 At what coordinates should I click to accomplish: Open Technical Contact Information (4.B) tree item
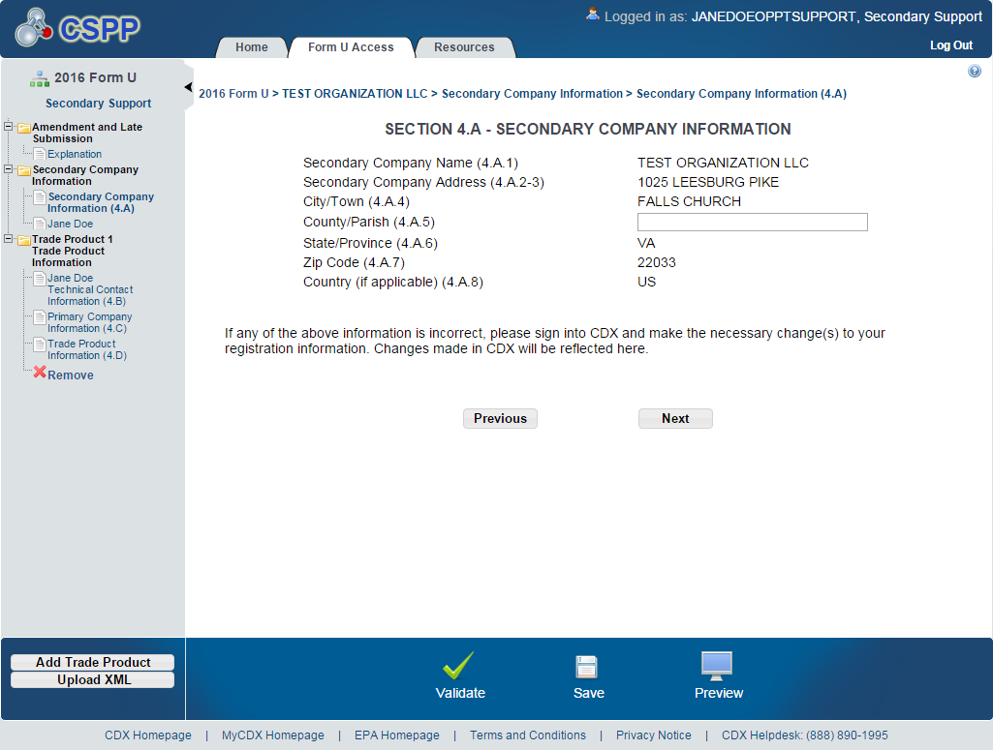click(x=89, y=289)
